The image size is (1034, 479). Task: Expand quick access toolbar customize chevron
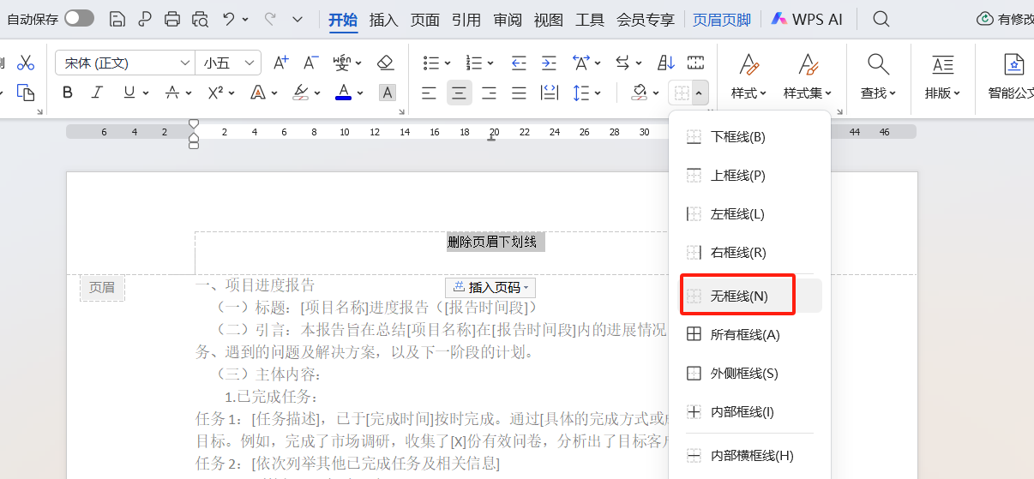click(298, 19)
